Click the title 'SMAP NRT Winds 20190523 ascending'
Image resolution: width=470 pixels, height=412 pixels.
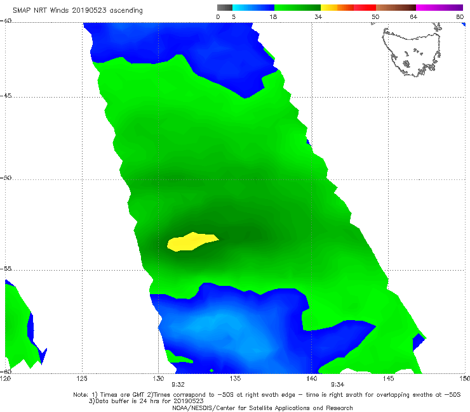[77, 10]
